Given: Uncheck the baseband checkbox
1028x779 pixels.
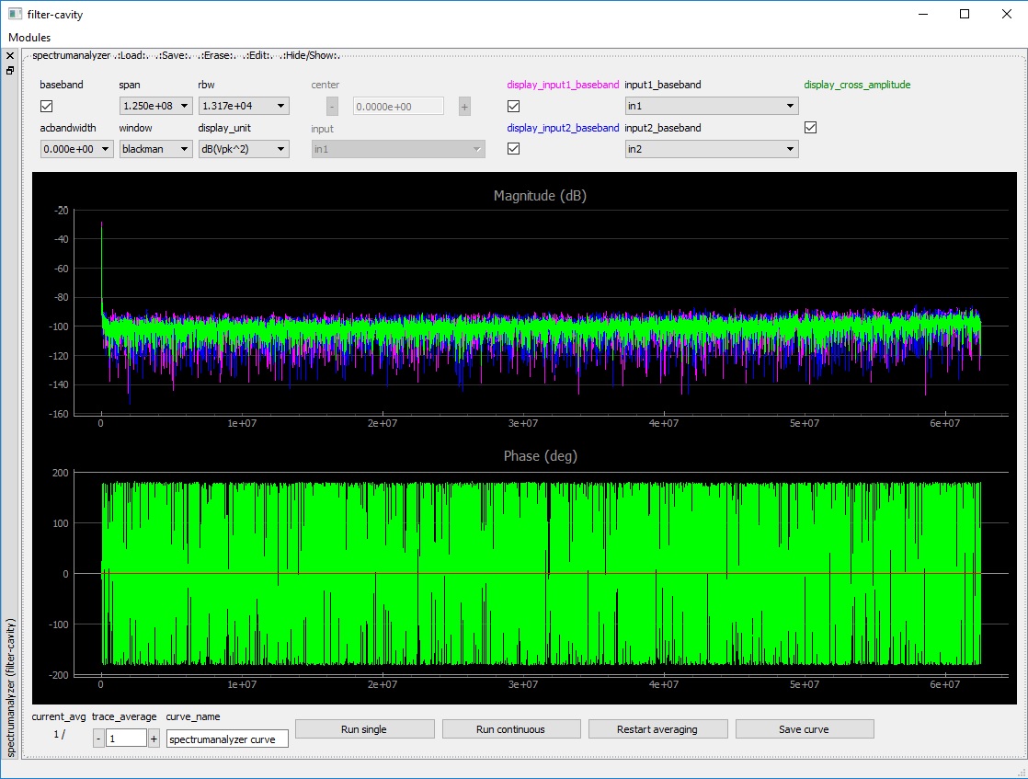Looking at the screenshot, I should click(47, 107).
